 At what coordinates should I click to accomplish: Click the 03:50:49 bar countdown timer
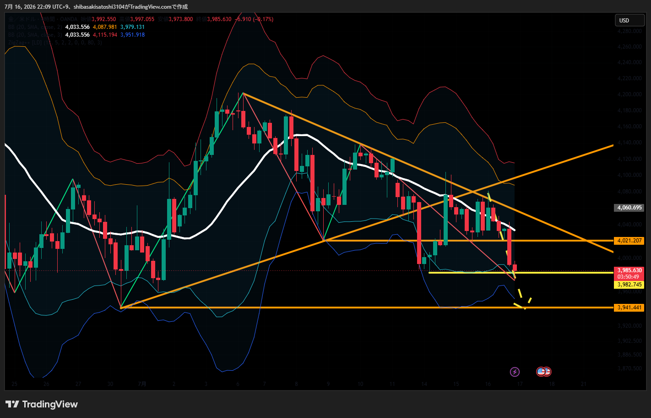[x=629, y=277]
